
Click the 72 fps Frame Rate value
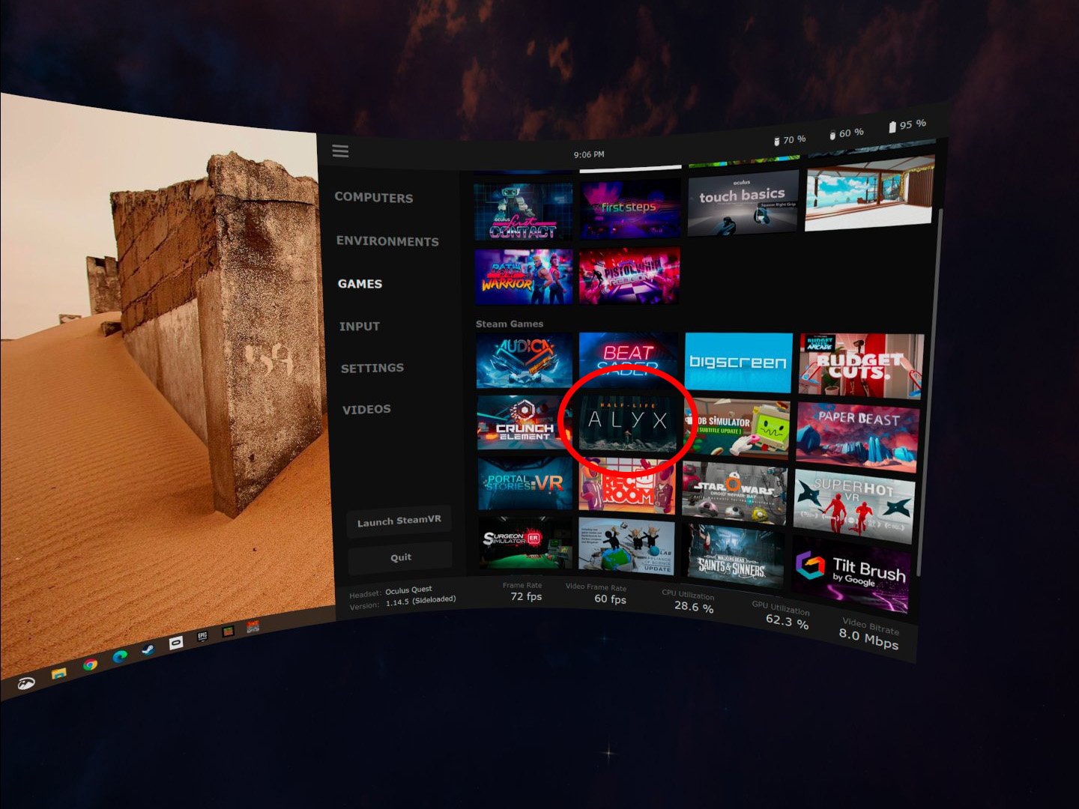526,596
